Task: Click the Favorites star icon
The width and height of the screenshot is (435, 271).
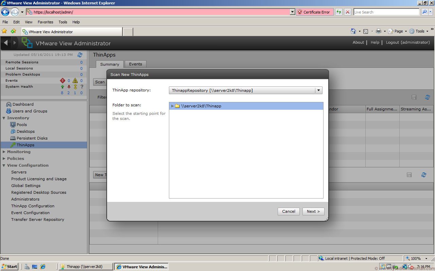Action: [4, 31]
